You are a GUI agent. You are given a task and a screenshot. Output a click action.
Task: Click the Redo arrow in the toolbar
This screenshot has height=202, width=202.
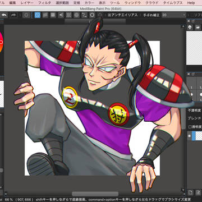pyautogui.click(x=13, y=15)
